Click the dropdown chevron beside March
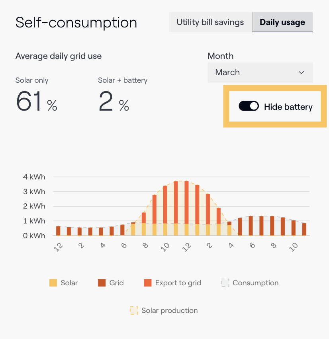Image resolution: width=329 pixels, height=339 pixels. [302, 72]
